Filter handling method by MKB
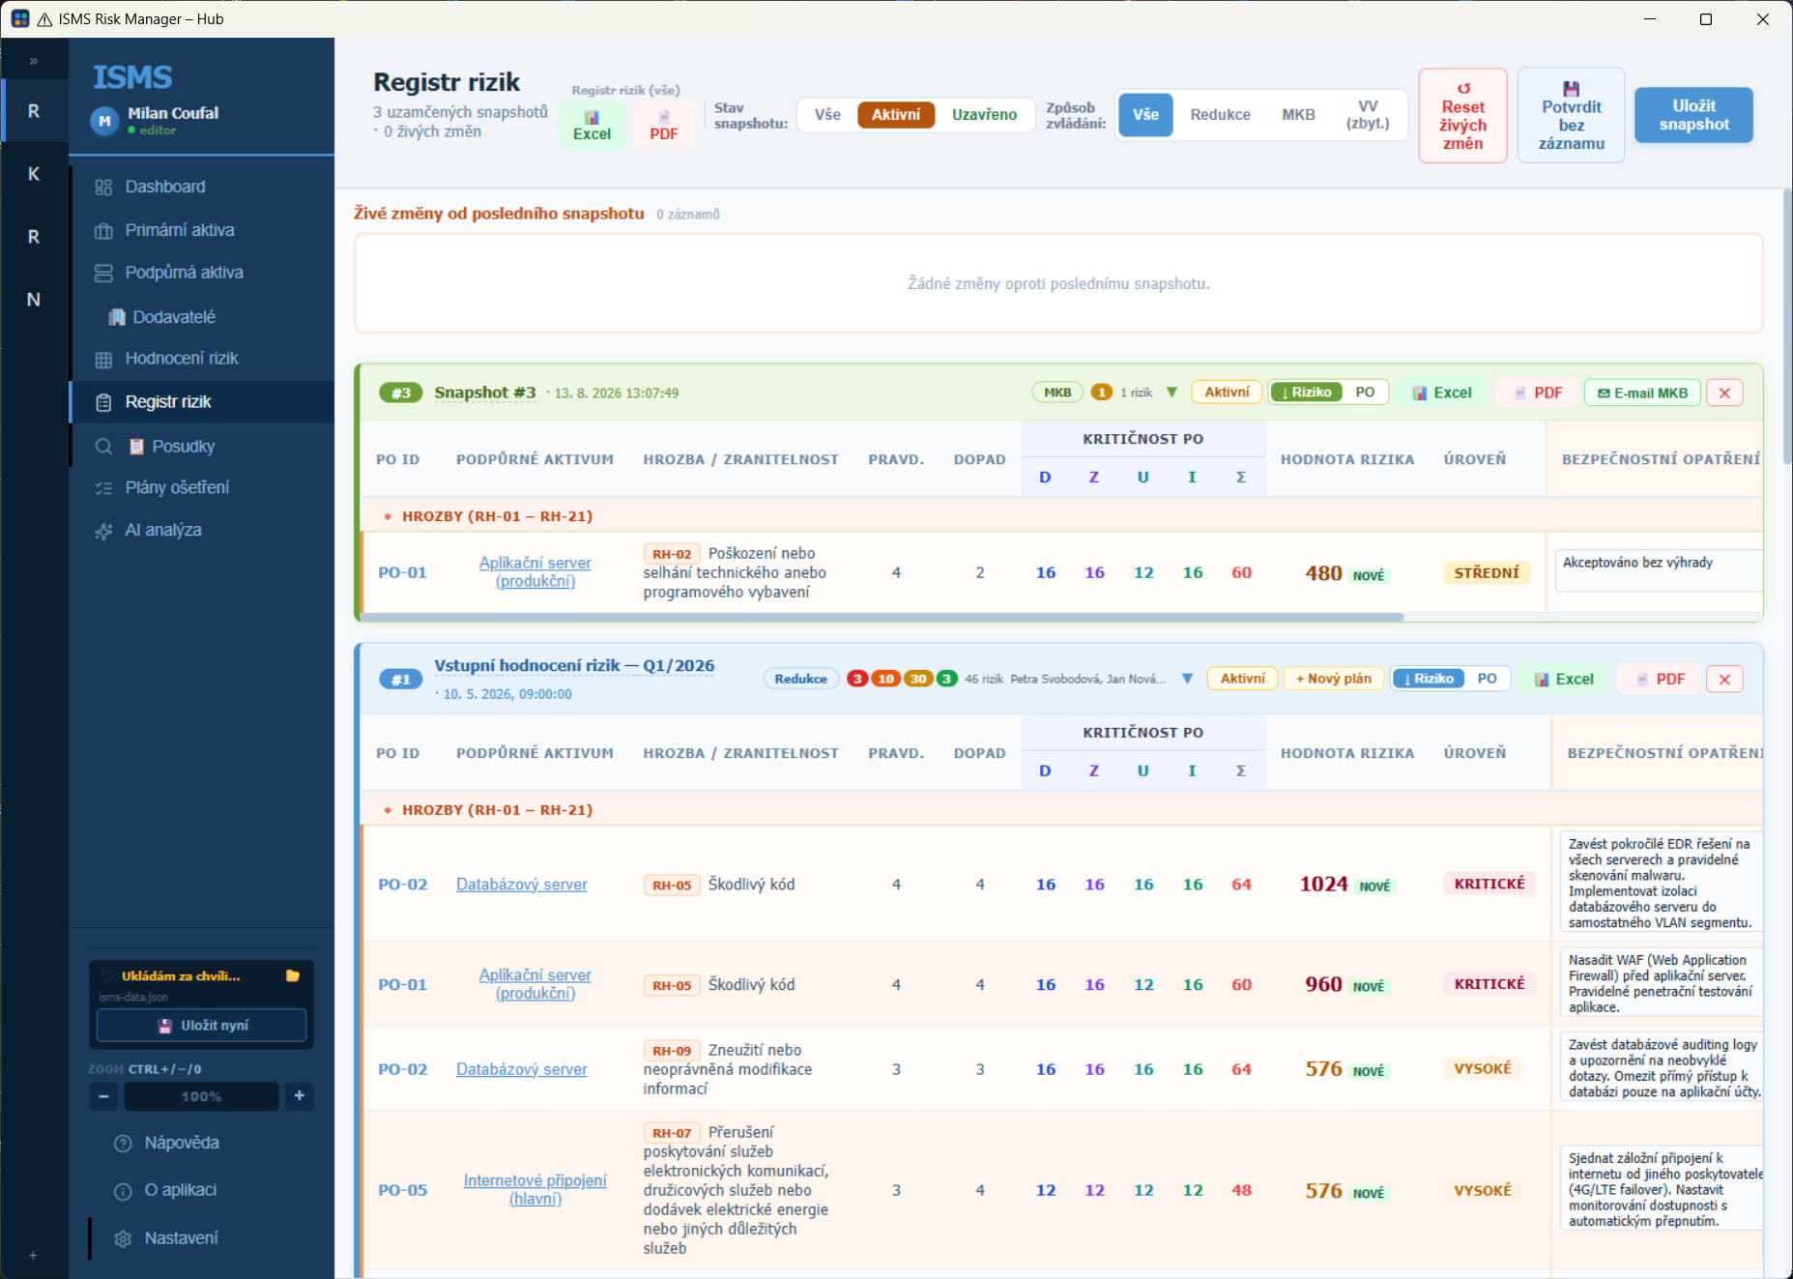 click(1298, 115)
